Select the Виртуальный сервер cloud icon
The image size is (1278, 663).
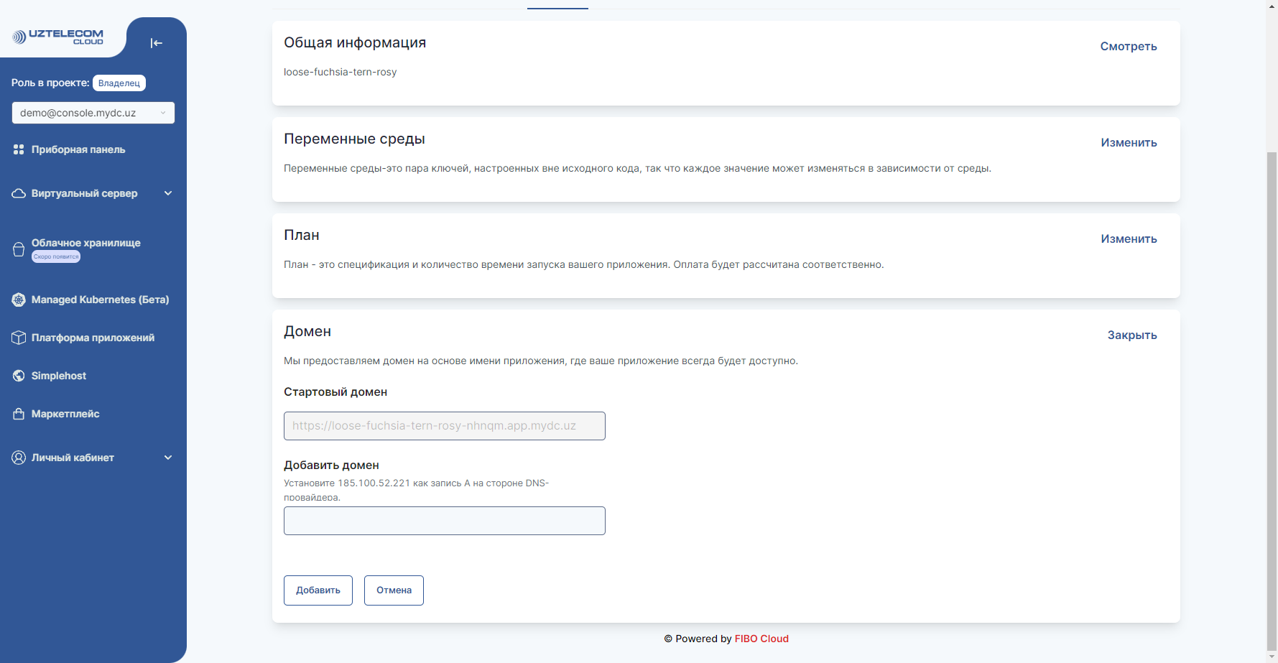pyautogui.click(x=19, y=193)
